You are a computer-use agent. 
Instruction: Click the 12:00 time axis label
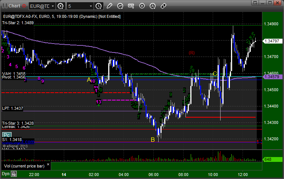coord(243,175)
